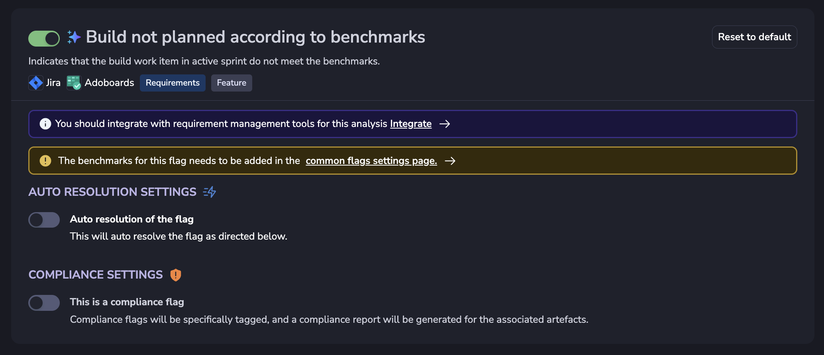Click the Jira logo icon

pyautogui.click(x=36, y=83)
